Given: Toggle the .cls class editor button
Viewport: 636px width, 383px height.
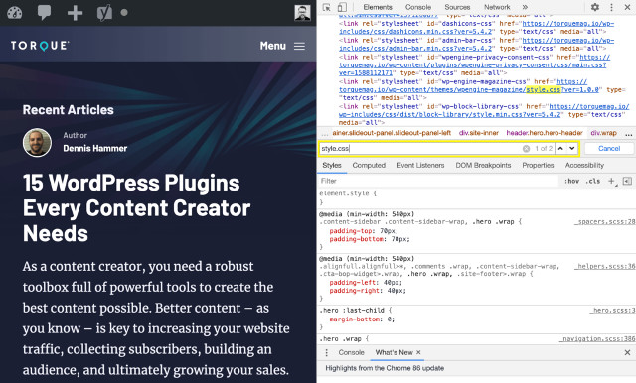Looking at the screenshot, I should [x=593, y=181].
